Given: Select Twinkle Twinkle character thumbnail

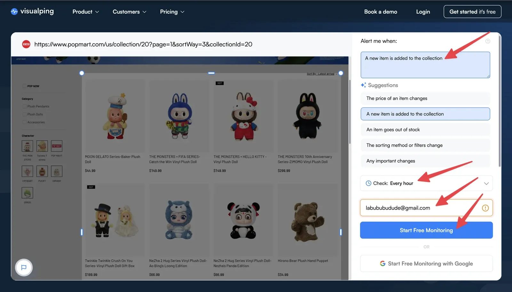Looking at the screenshot, I should pyautogui.click(x=42, y=146).
